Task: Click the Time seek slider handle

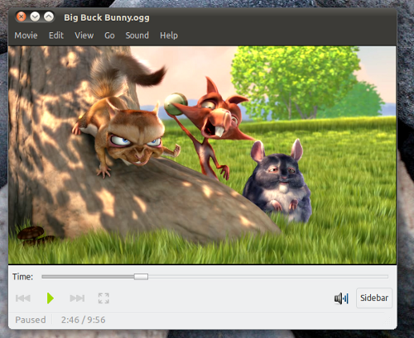Action: 141,277
